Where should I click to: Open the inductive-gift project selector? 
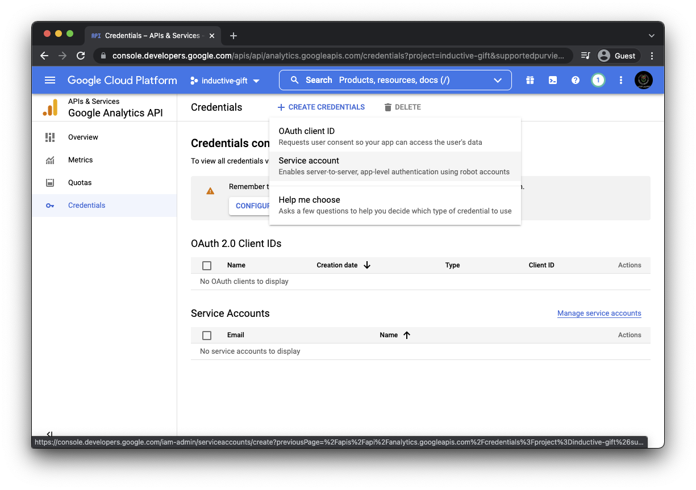click(225, 81)
